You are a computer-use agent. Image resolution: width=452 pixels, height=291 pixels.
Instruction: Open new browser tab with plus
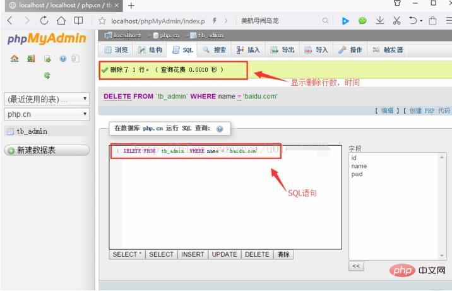tap(131, 6)
